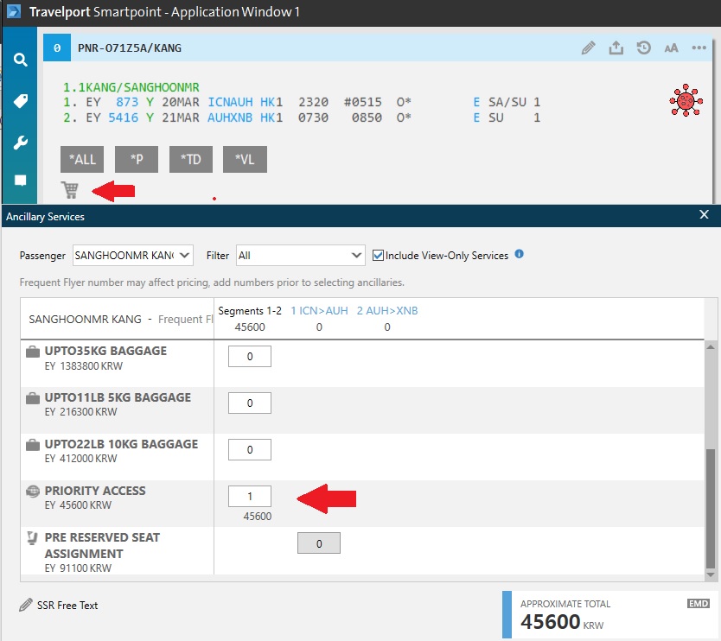Viewport: 721px width, 641px height.
Task: Click the PRE RESERVED SEAT ASSIGNMENT service name
Action: click(x=102, y=545)
